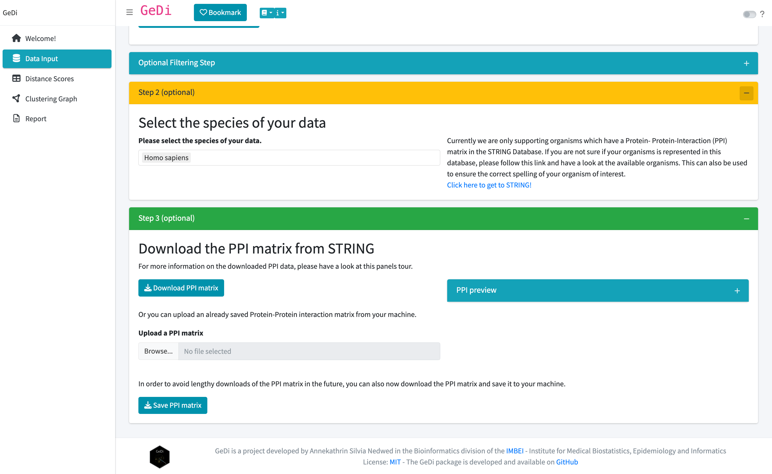The height and width of the screenshot is (474, 772).
Task: Click the Save PPI matrix button
Action: pos(172,405)
